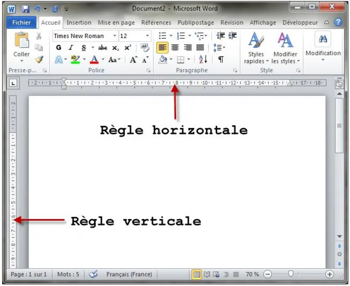Switch to the Affichage tab
This screenshot has width=350, height=286.
(263, 23)
